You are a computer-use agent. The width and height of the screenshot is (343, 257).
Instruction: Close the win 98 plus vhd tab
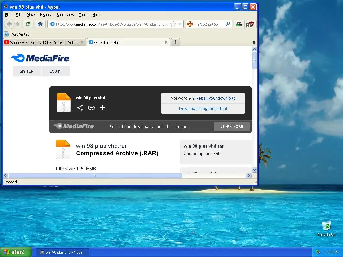coord(166,42)
